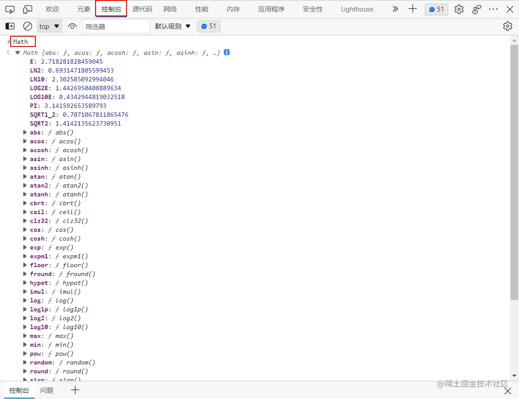Expand the hypot function entry
519x399 pixels.
[x=25, y=283]
